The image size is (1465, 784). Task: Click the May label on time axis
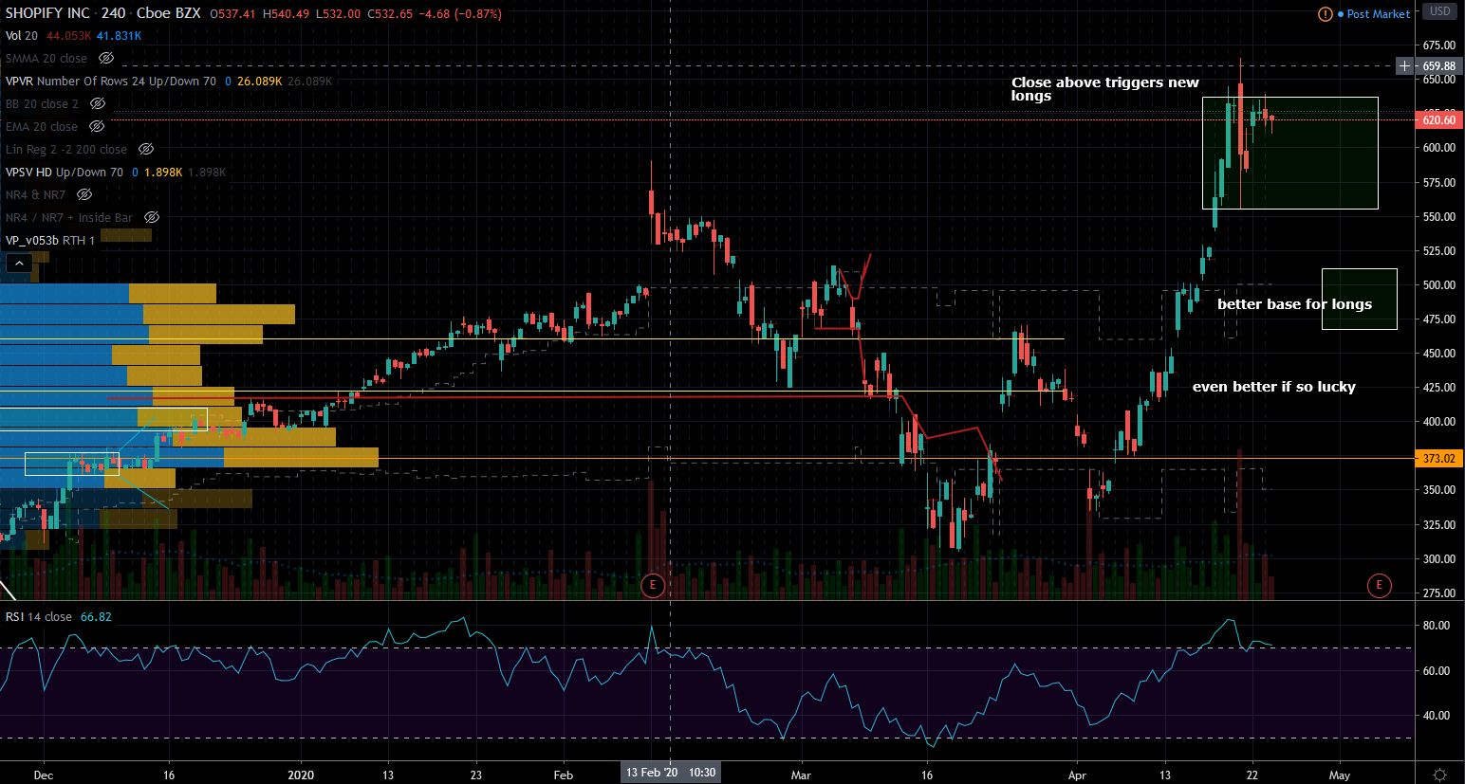[1339, 775]
